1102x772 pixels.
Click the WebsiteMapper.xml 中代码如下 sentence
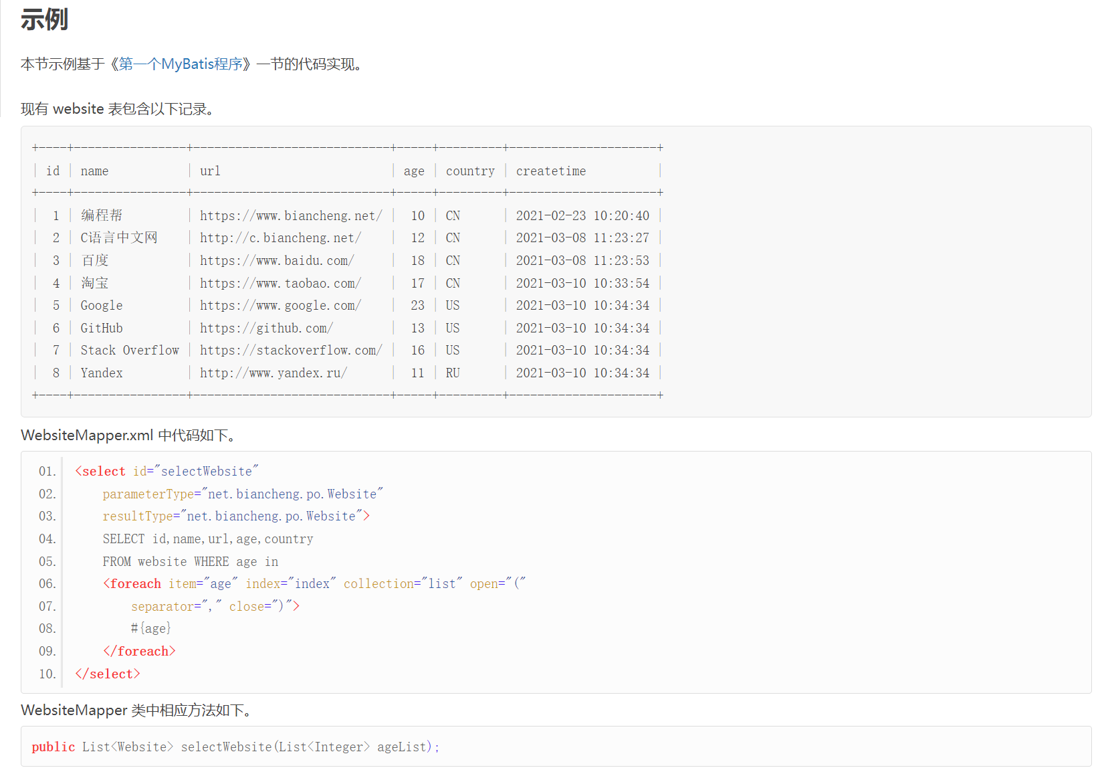[x=128, y=436]
